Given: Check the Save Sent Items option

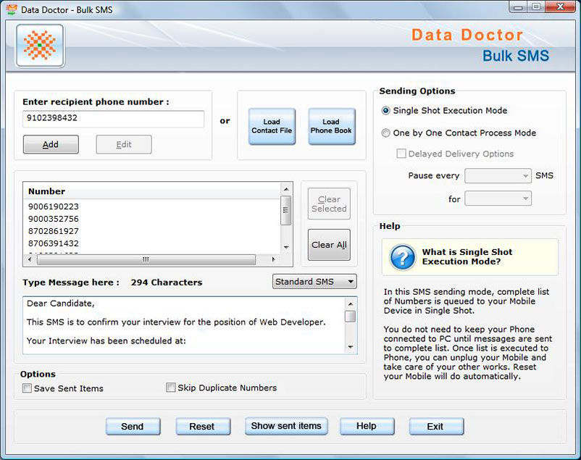Looking at the screenshot, I should [27, 388].
